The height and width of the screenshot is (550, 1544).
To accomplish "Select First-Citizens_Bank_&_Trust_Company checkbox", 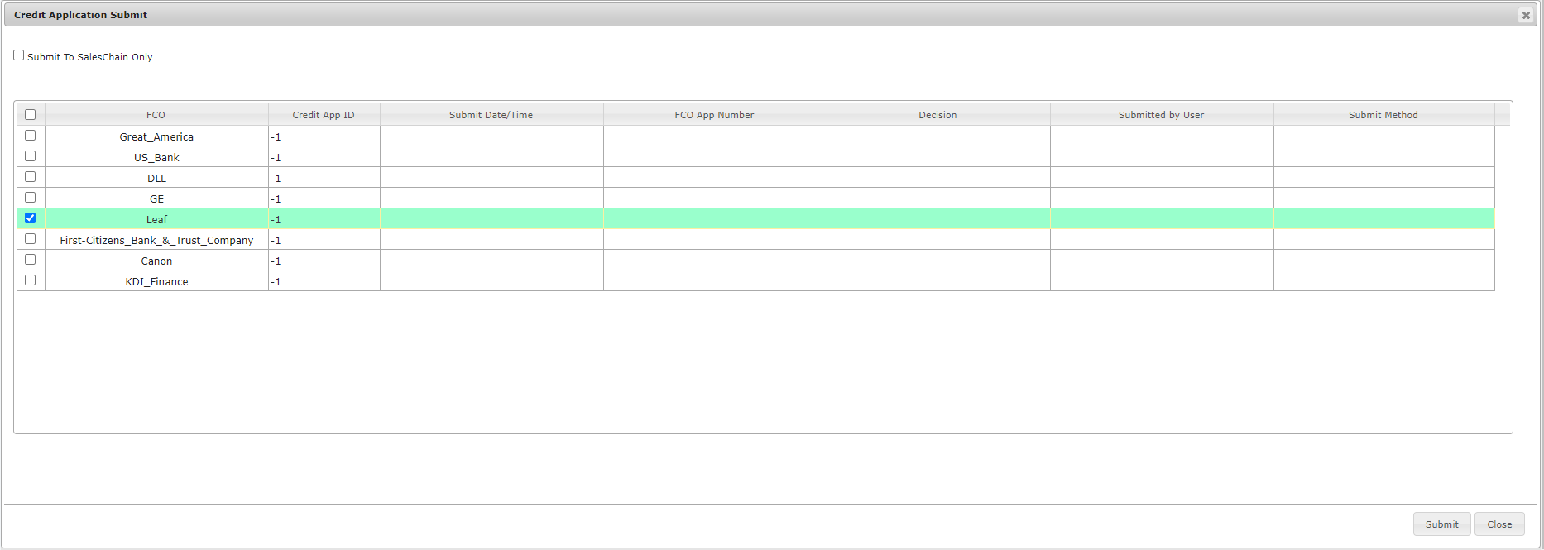I will pos(31,239).
